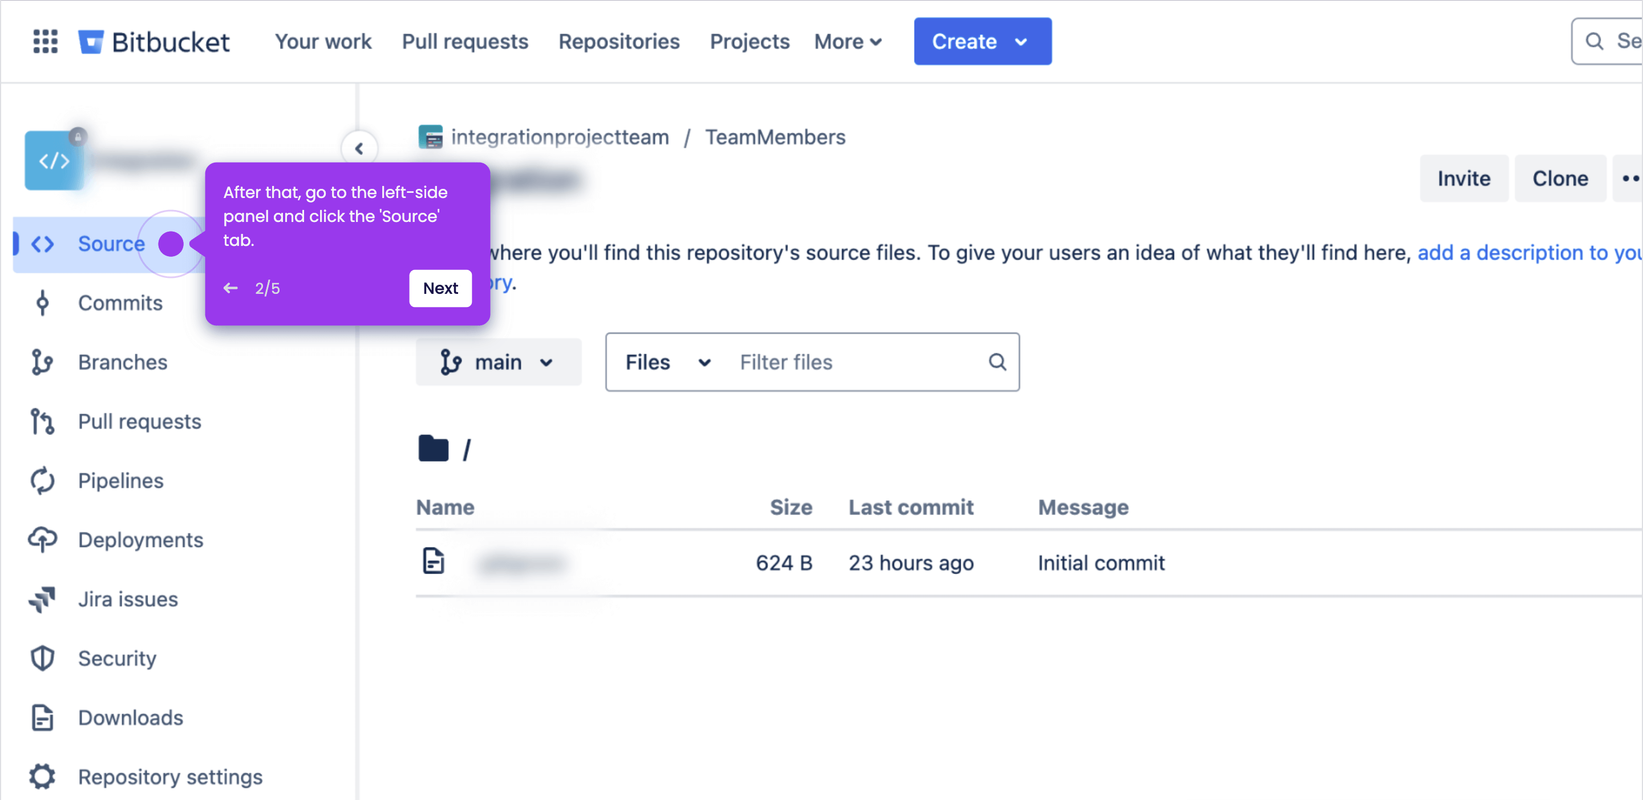Open Repositories in top navigation
The height and width of the screenshot is (800, 1643).
(618, 42)
